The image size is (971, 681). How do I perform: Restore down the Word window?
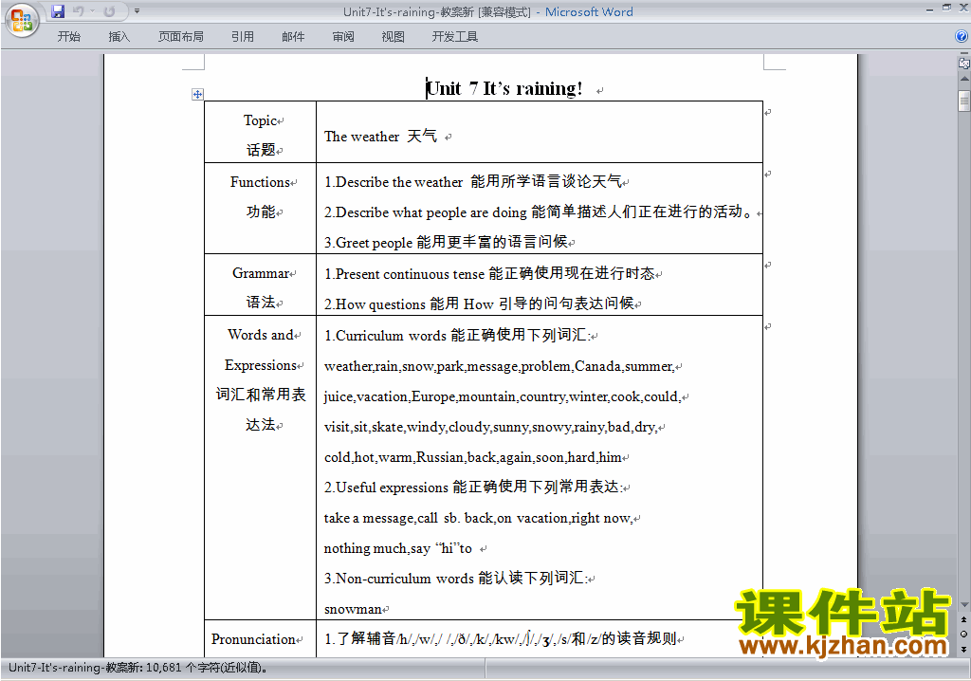[x=946, y=8]
